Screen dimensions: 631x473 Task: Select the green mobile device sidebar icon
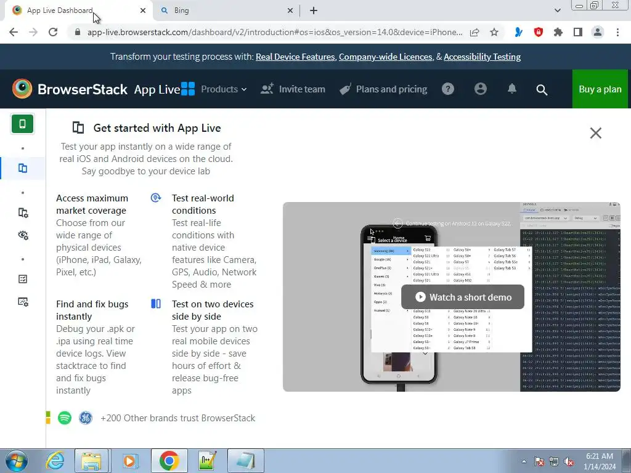coord(23,124)
